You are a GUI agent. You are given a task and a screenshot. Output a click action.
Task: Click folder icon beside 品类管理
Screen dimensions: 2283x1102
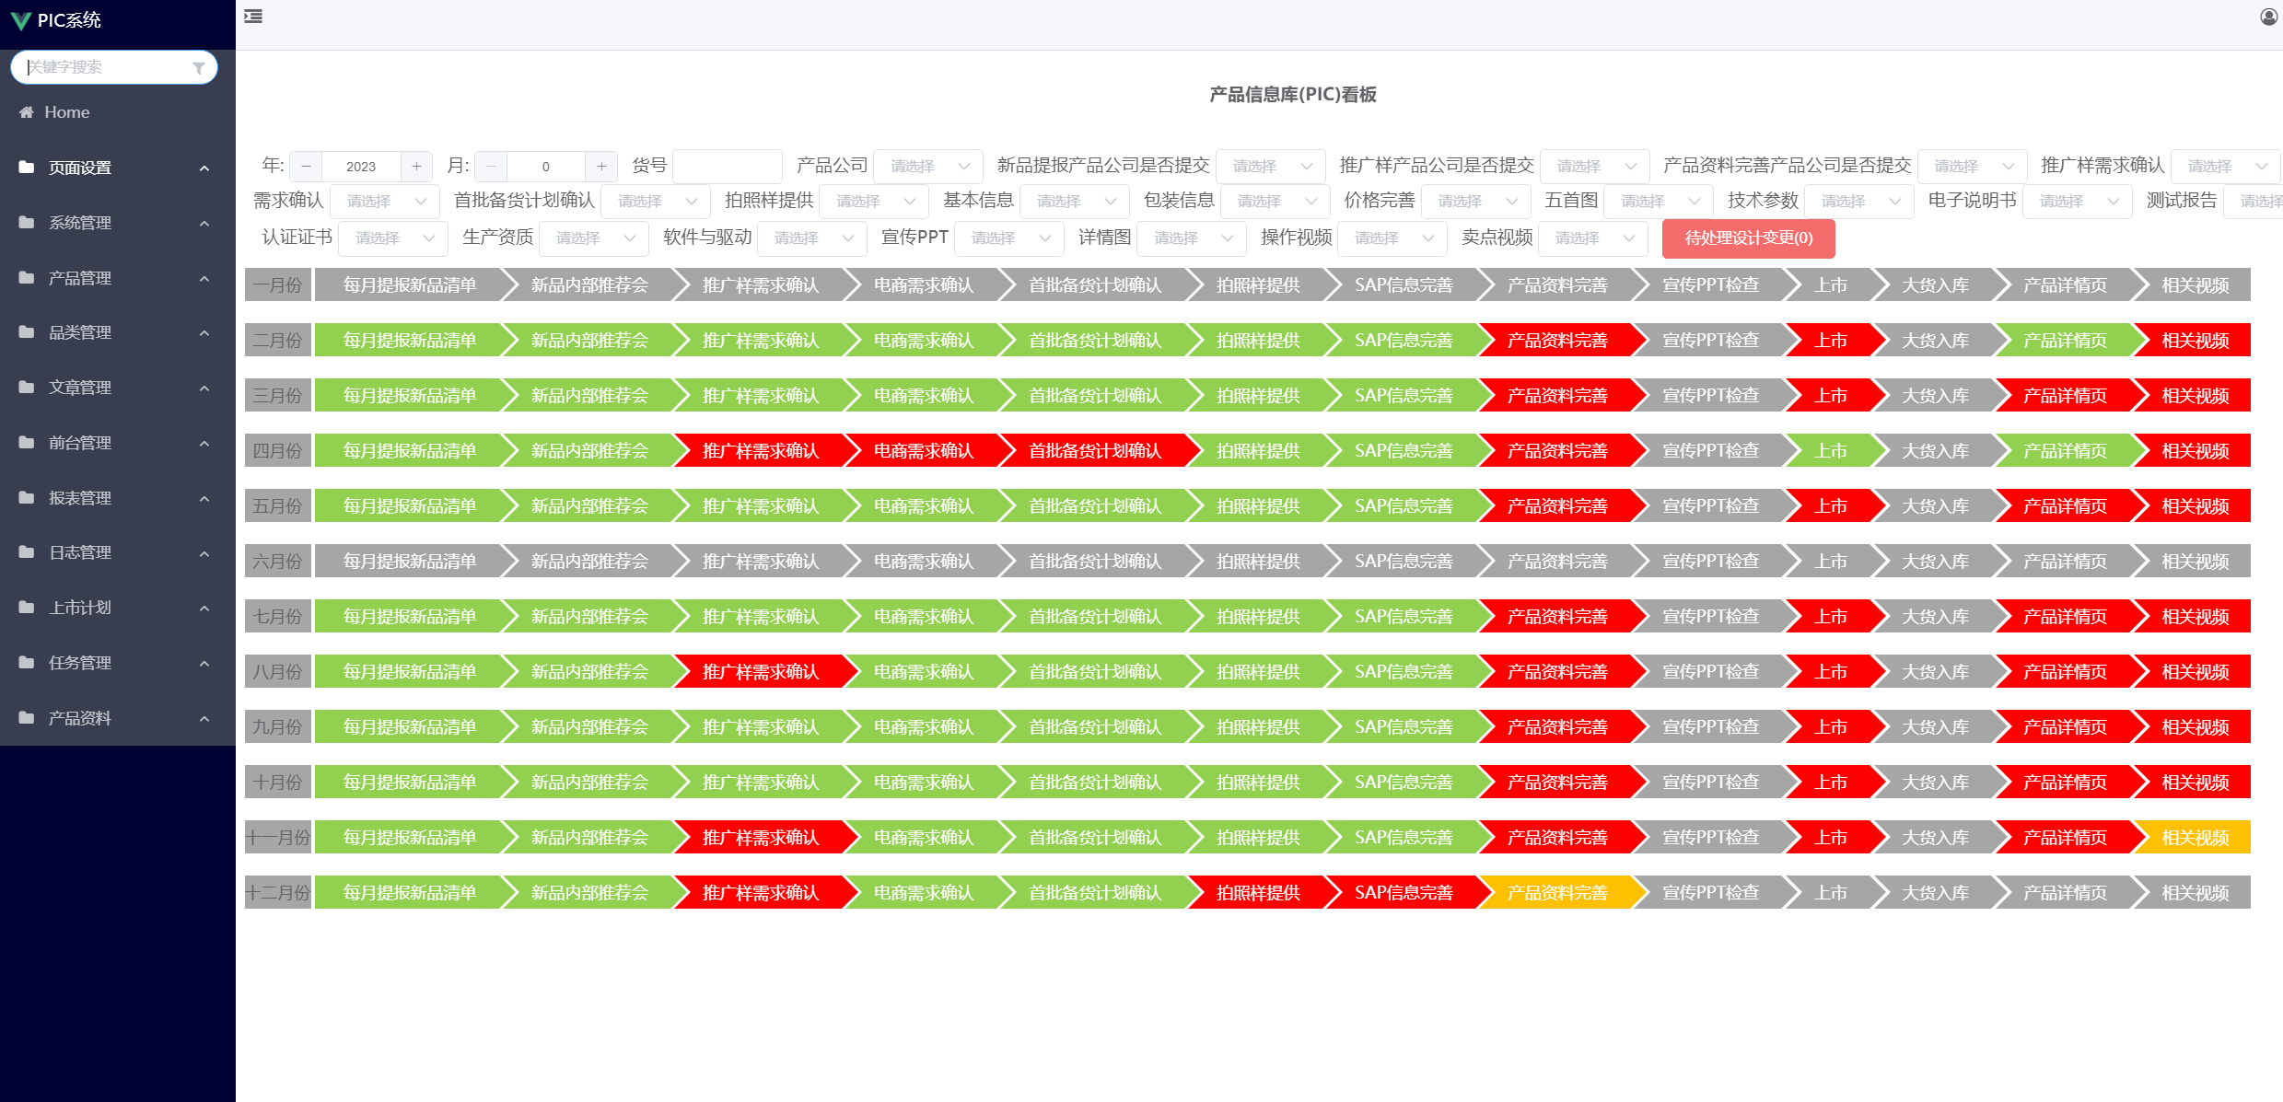click(27, 332)
